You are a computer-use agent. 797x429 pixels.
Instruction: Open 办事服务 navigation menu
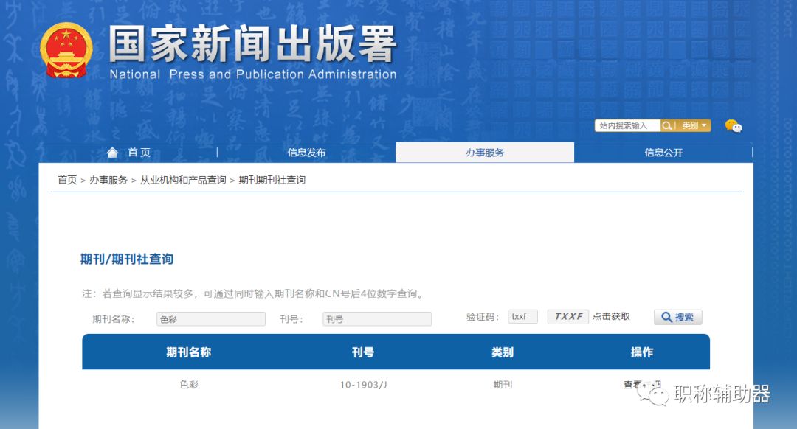point(485,152)
